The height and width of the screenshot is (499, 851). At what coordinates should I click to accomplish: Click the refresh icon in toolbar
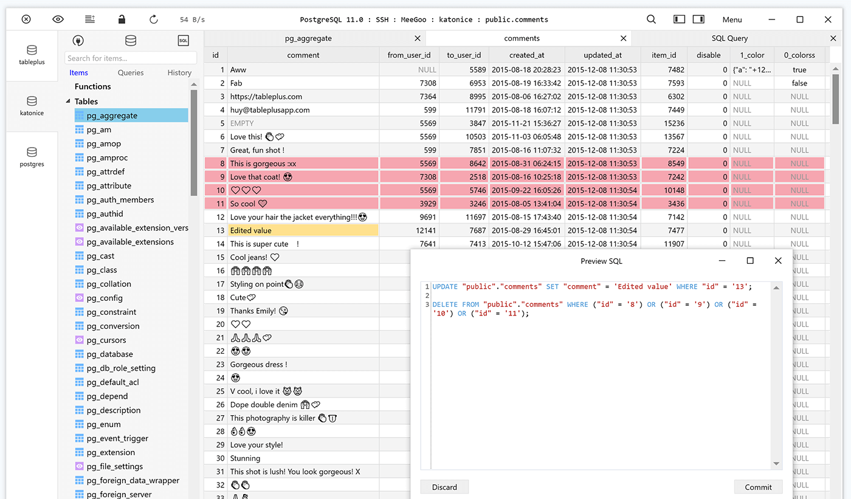click(154, 19)
